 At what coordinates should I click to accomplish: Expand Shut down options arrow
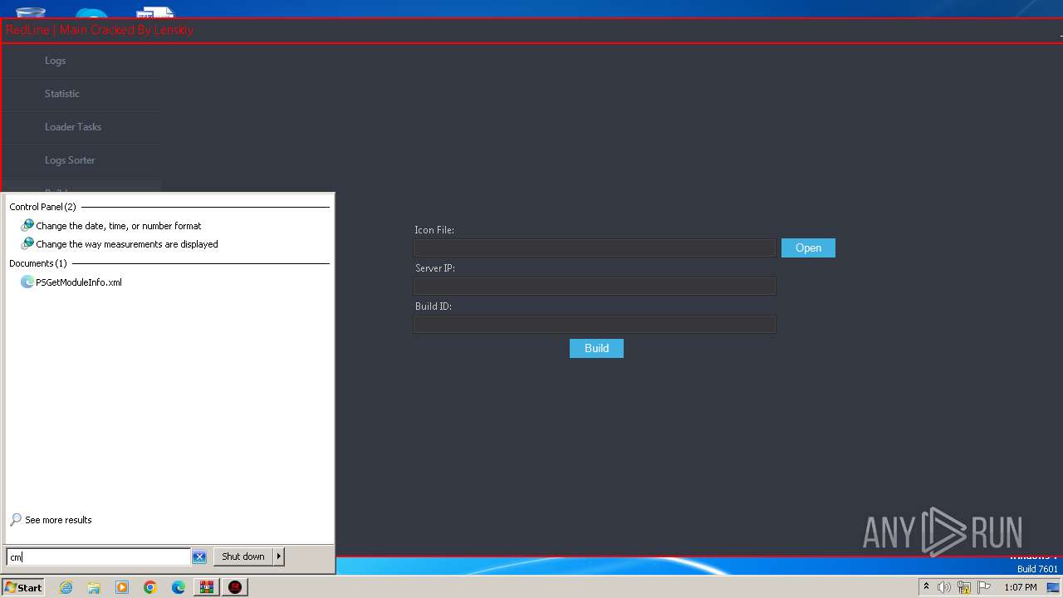(279, 556)
